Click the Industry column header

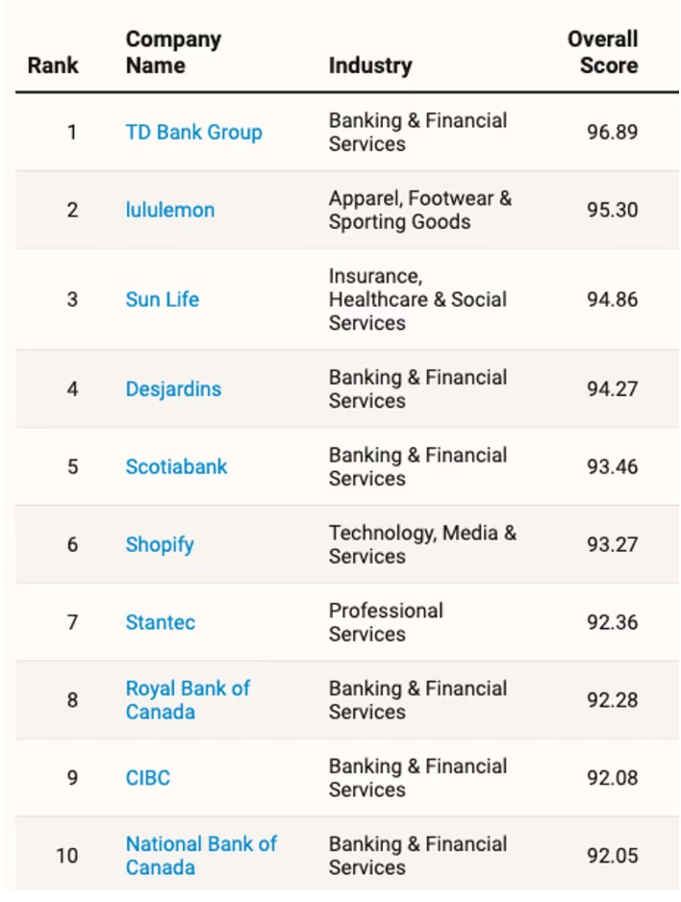coord(370,65)
